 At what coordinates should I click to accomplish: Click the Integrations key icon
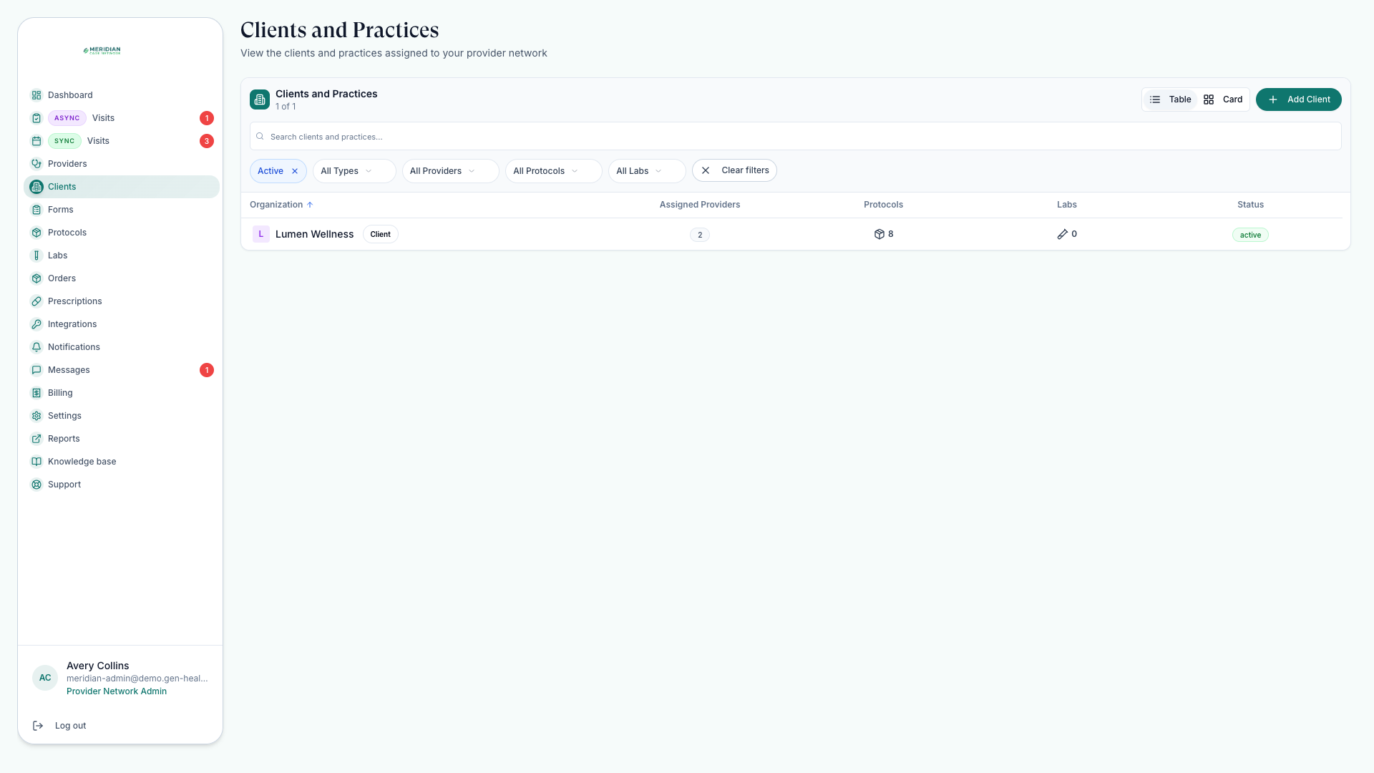tap(36, 324)
